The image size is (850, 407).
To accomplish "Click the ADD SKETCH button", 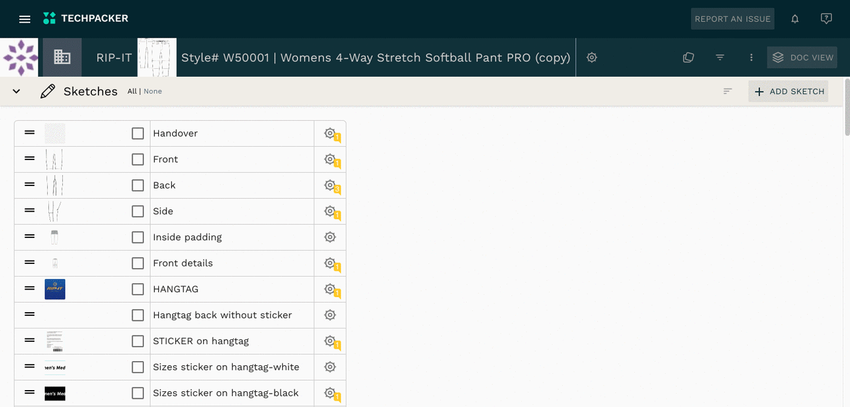I will coord(788,91).
